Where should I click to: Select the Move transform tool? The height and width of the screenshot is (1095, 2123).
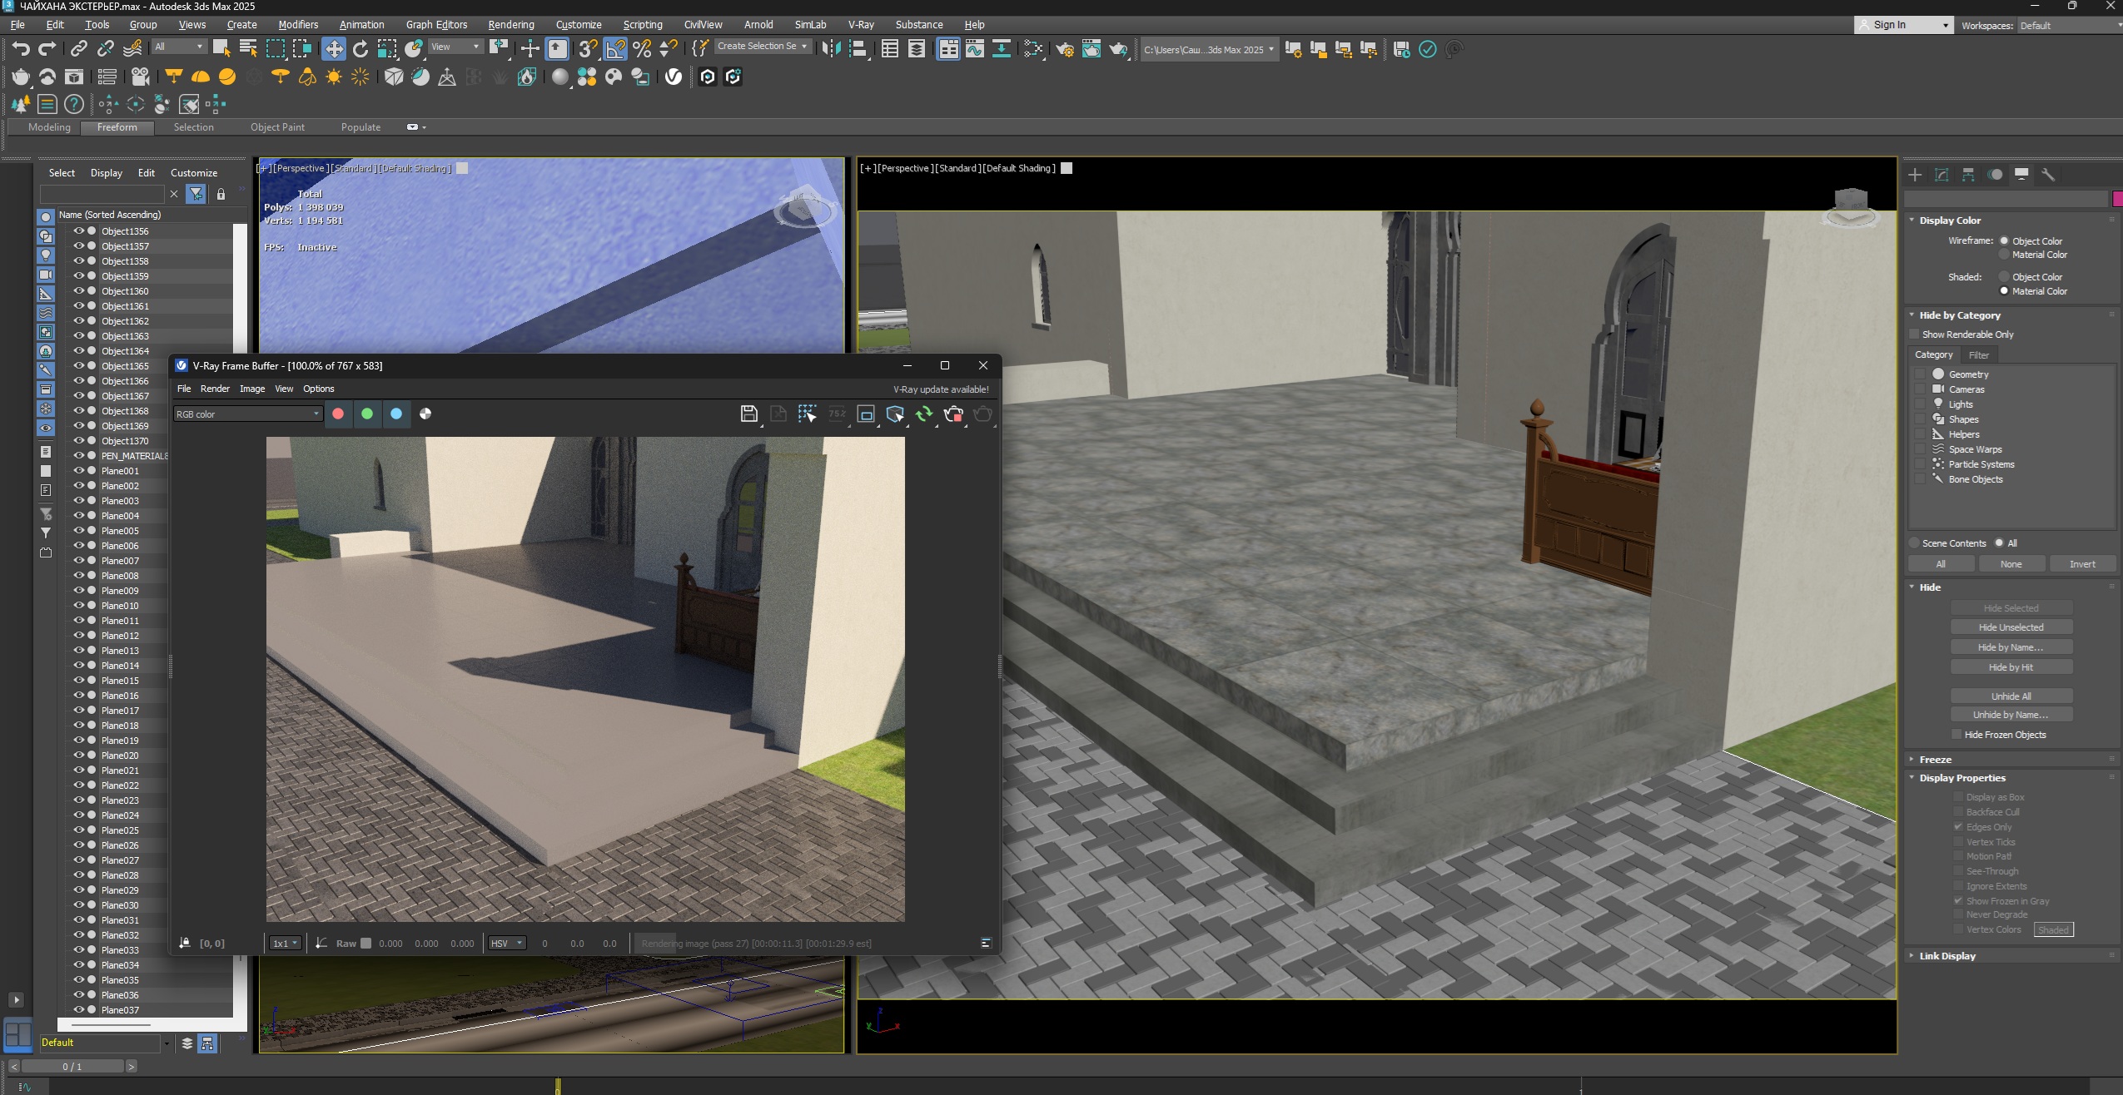pos(334,49)
